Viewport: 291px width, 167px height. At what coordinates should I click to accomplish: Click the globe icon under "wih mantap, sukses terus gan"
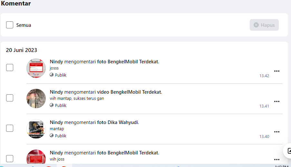pos(52,105)
